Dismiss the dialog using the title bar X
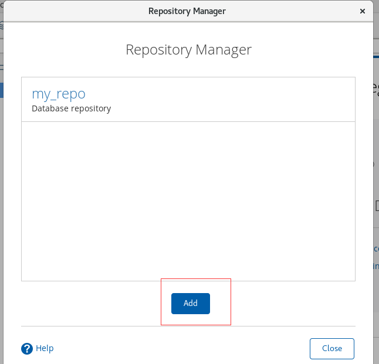Viewport: 379px width, 364px height. click(x=362, y=11)
